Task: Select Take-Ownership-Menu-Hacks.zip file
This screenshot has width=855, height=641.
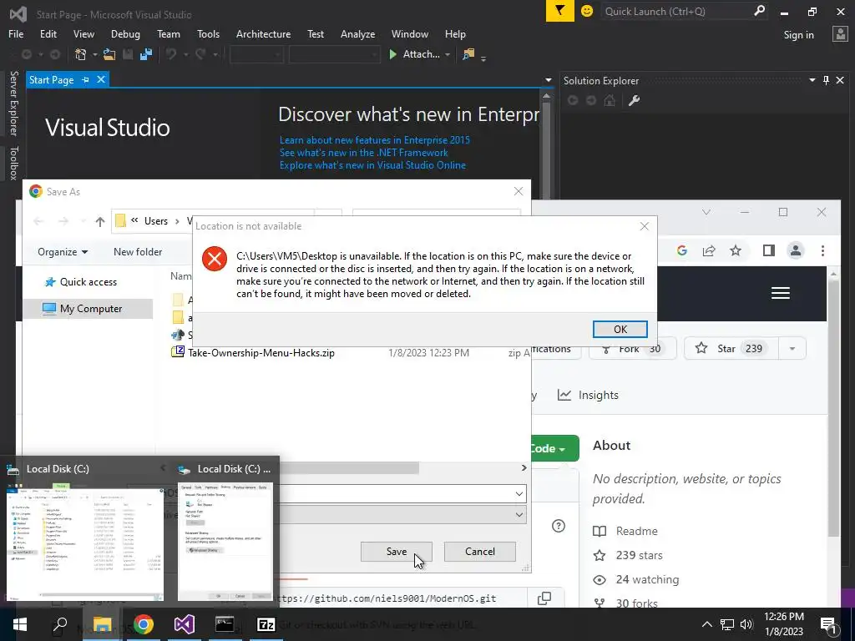Action: [261, 353]
